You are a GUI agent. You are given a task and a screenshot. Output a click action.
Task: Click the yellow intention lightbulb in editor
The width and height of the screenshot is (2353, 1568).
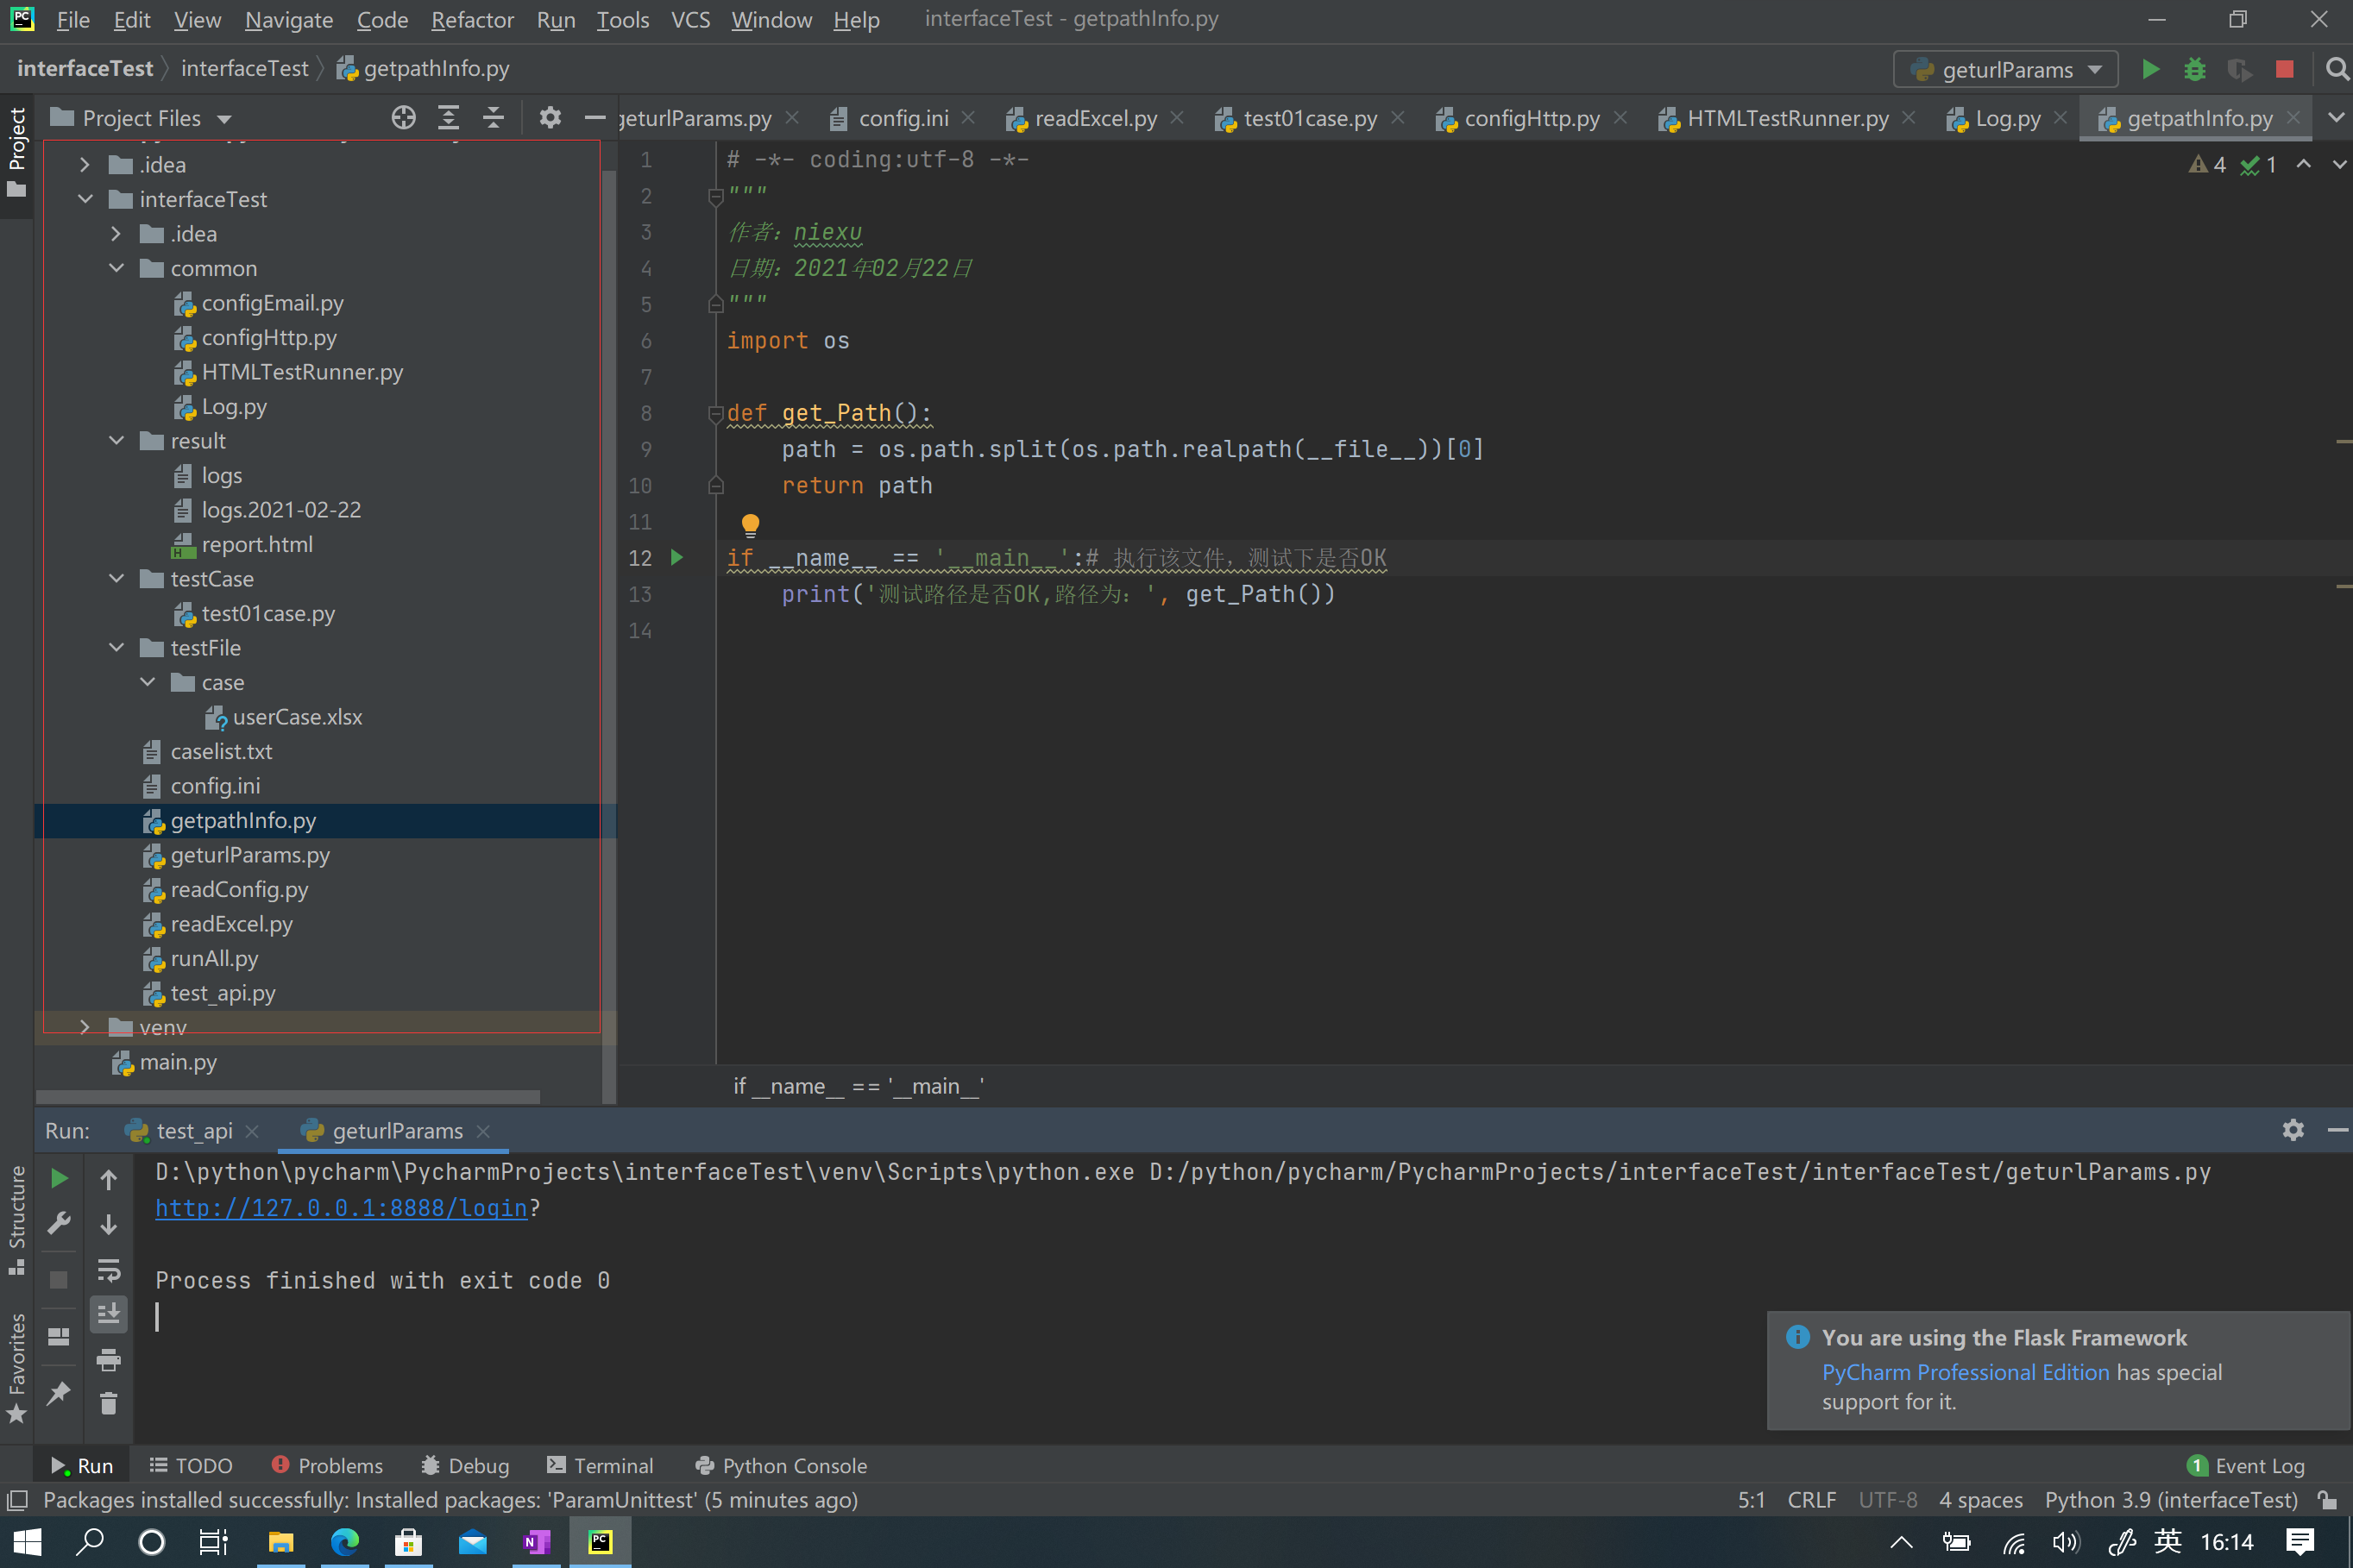click(x=751, y=524)
